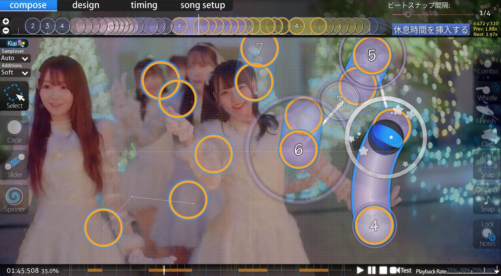Pause the song playback
Image resolution: width=501 pixels, height=276 pixels.
(372, 270)
